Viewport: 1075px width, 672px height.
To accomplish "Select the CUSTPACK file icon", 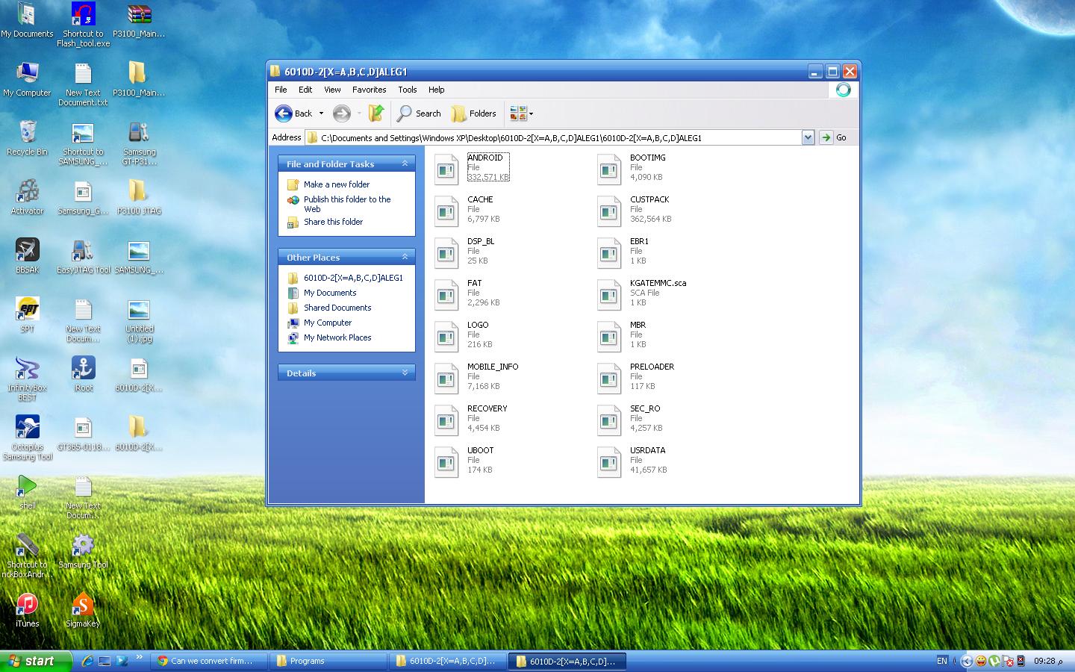I will pos(609,211).
